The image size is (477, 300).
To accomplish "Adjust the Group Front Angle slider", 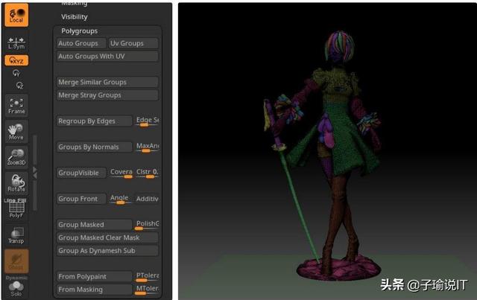I will click(121, 199).
